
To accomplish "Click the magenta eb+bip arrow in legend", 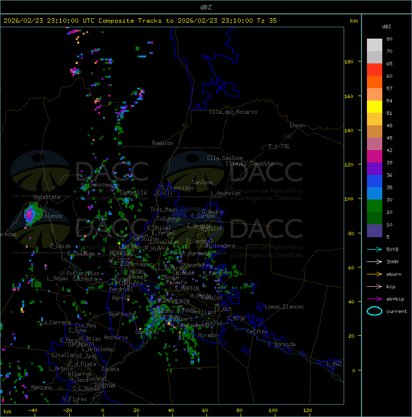I will 374,299.
